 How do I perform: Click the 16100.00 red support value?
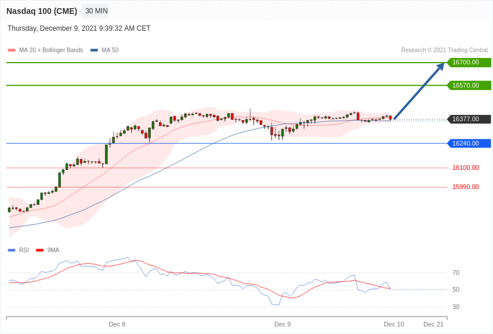(465, 168)
